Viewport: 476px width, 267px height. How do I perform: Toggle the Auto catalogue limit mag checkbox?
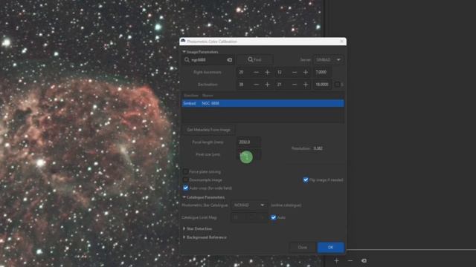[x=274, y=217]
